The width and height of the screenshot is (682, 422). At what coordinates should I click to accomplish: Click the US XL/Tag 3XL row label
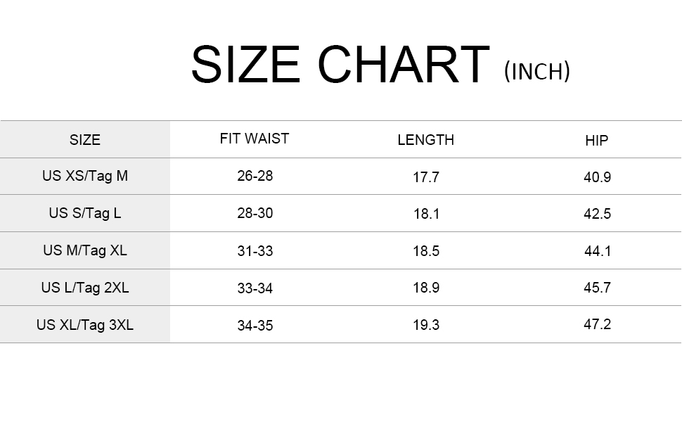[x=85, y=325]
